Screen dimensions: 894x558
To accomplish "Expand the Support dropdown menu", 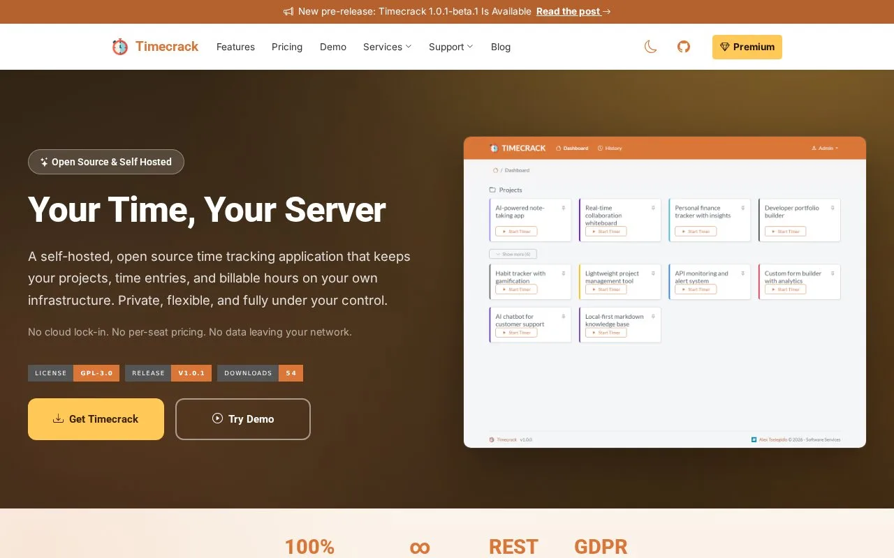I will [450, 47].
